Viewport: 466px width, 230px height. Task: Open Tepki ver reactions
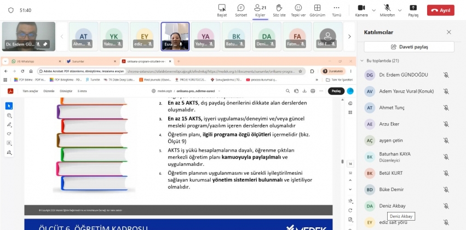point(298,10)
